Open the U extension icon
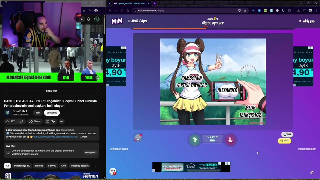The image size is (320, 180). point(283,10)
